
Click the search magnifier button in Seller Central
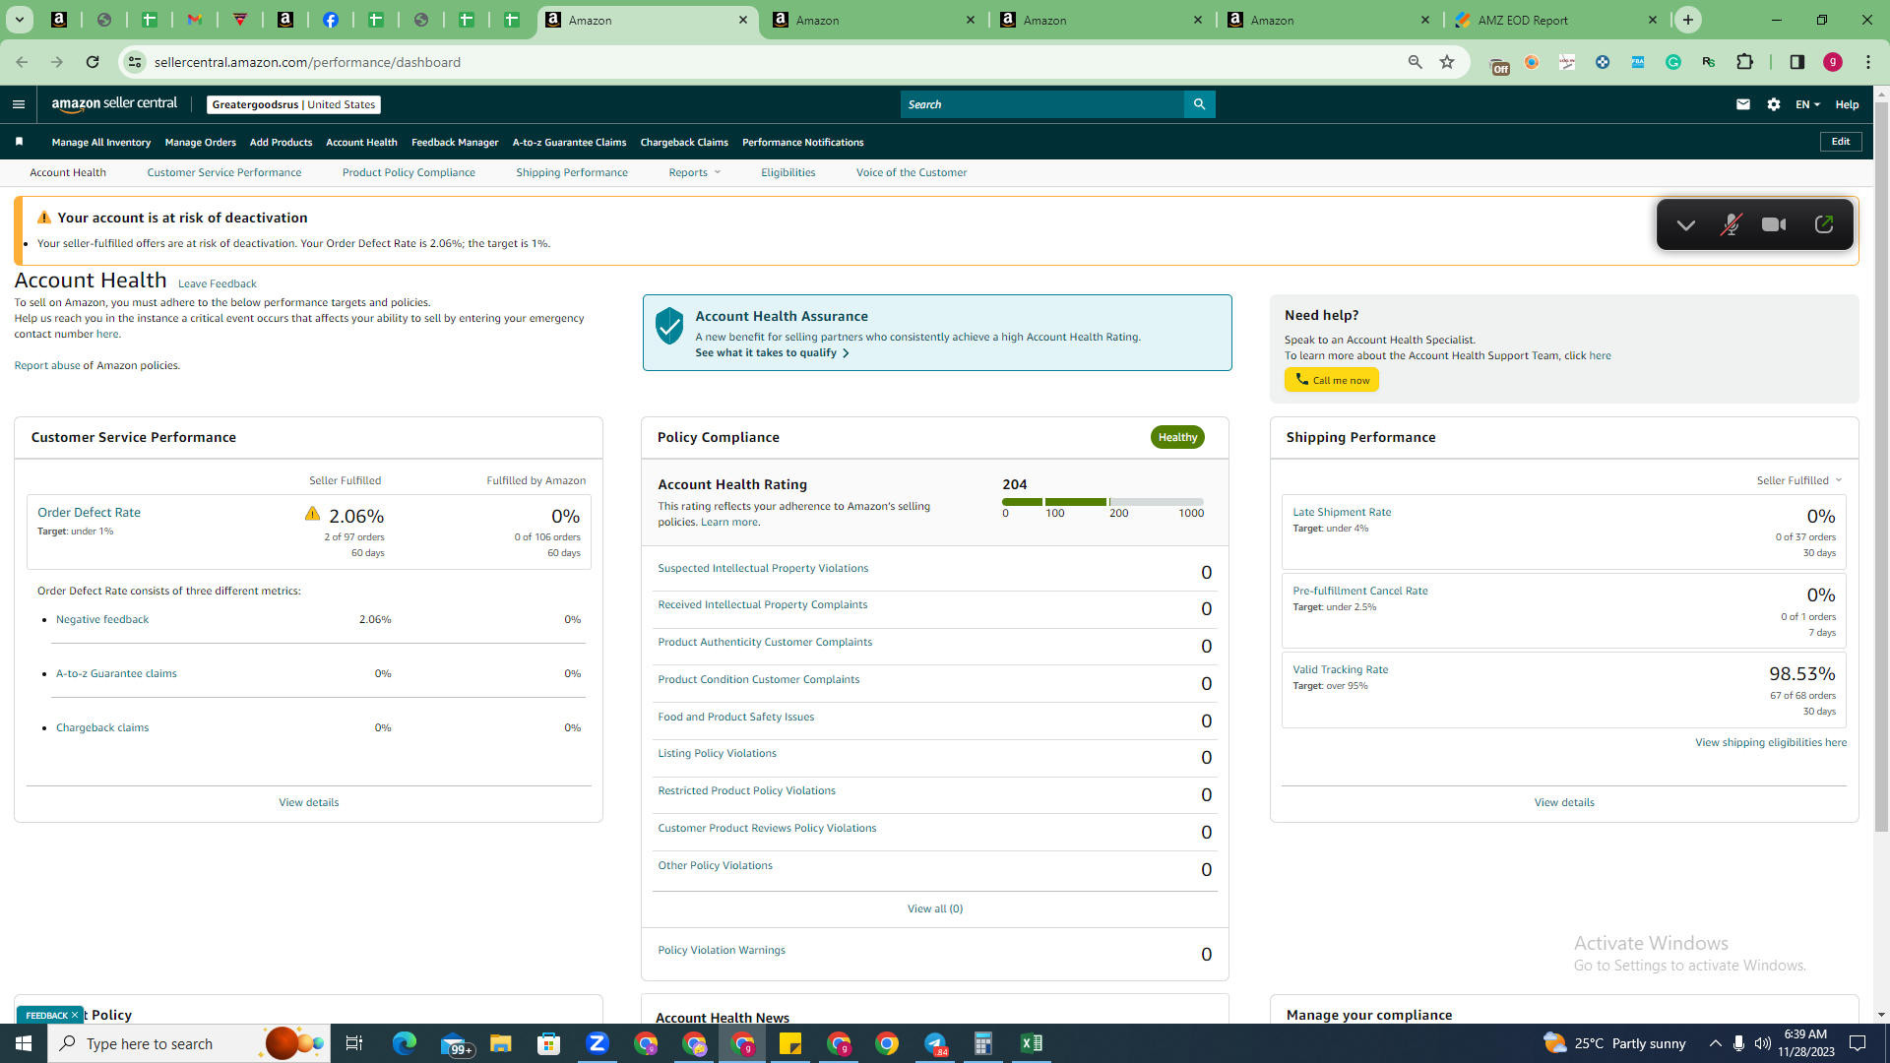pyautogui.click(x=1199, y=104)
